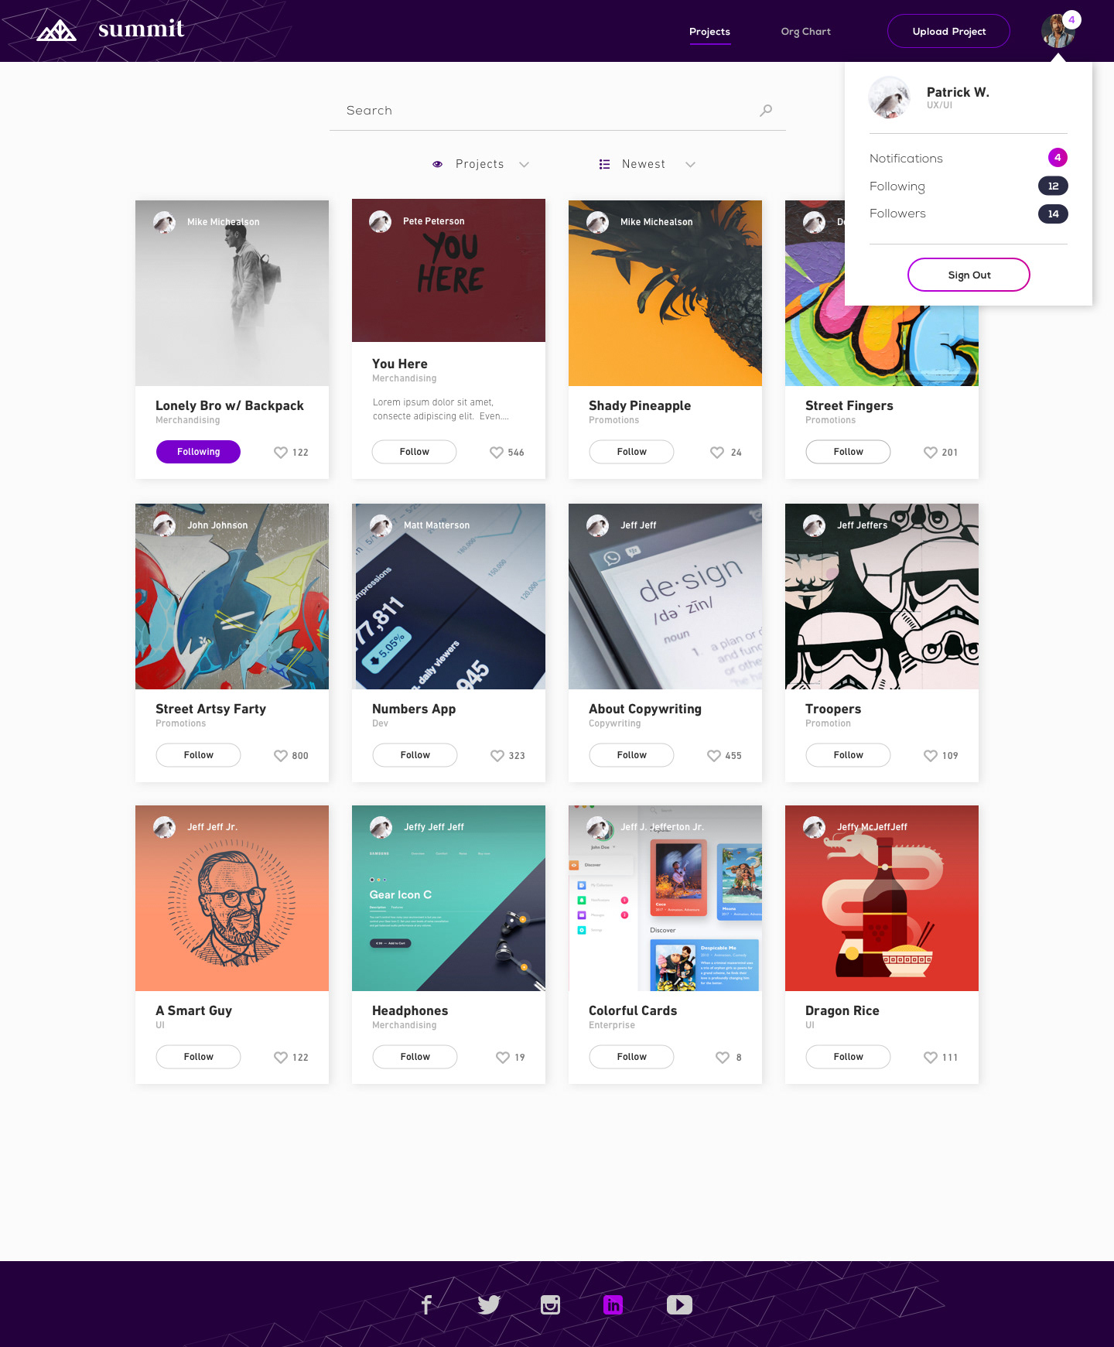This screenshot has height=1347, width=1114.
Task: Click the search magnifier icon
Action: pos(766,111)
